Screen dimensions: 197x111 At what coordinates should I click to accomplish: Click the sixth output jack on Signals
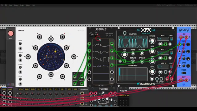pos(112,79)
